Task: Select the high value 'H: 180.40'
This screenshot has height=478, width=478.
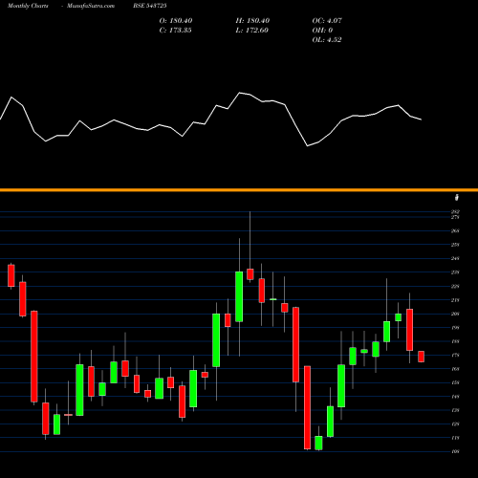Action: [x=252, y=21]
